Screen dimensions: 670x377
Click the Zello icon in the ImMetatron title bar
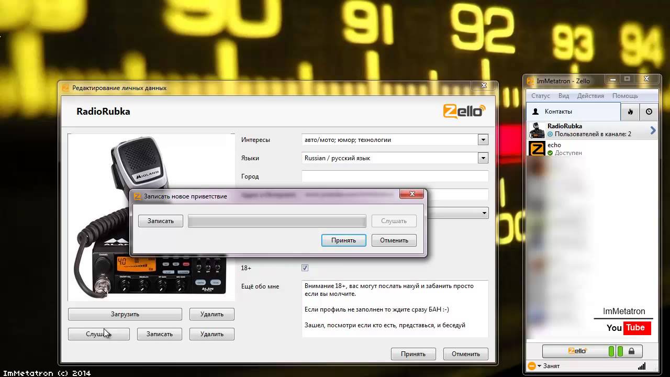click(x=530, y=81)
